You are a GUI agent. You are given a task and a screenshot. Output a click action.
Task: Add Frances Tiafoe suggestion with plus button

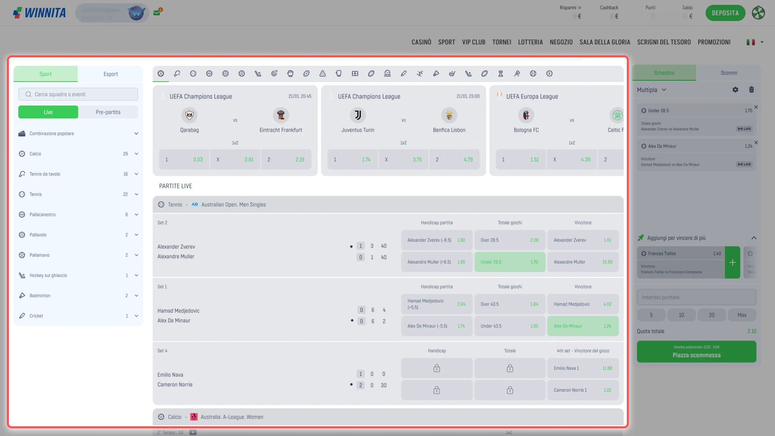(732, 262)
